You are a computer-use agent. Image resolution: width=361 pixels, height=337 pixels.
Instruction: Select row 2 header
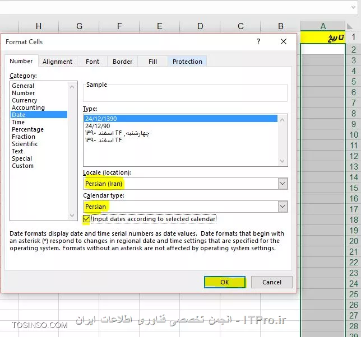[353, 50]
